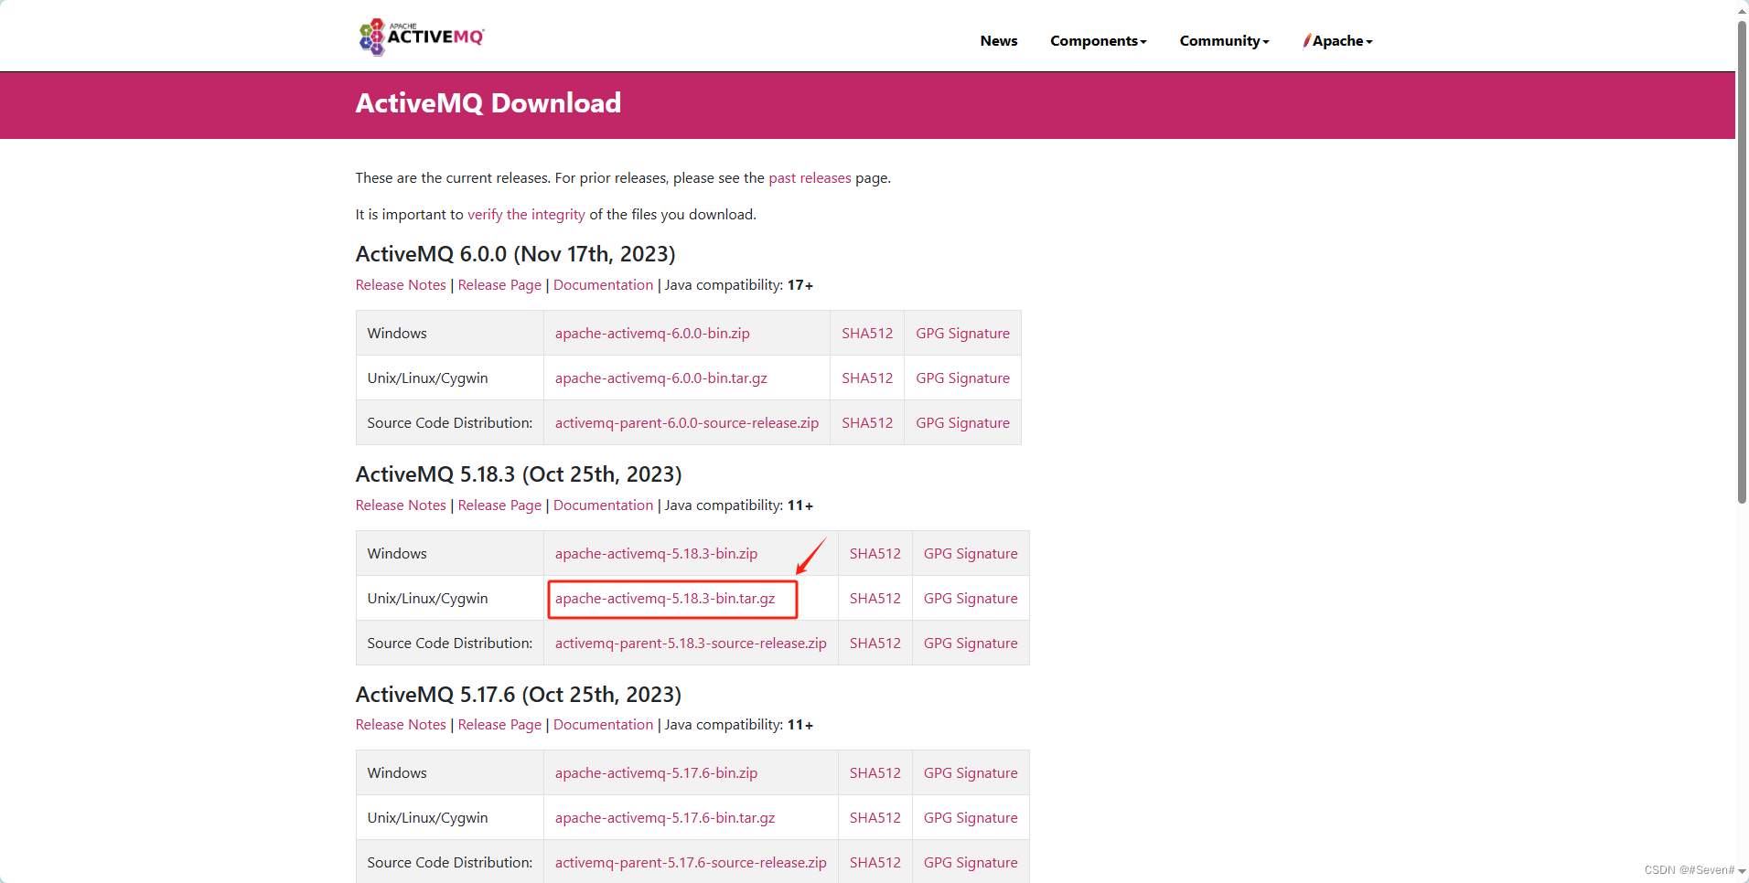Open SHA512 for 6.0.0 Windows zip

867,334
